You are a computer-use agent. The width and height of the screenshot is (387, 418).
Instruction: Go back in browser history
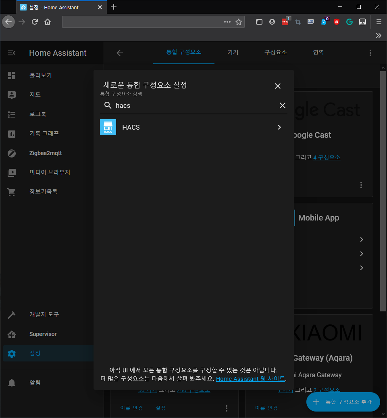point(8,22)
